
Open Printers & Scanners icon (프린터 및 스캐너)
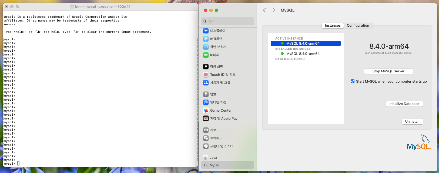(206, 146)
